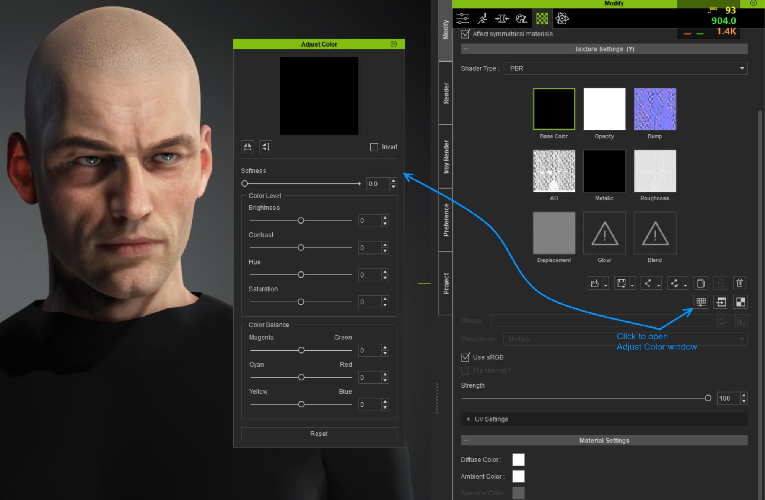Toggle the Flip Normal Y checkbox
The height and width of the screenshot is (500, 765).
pos(465,370)
